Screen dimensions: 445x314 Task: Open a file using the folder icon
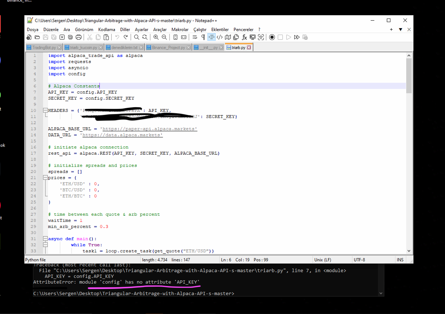point(37,37)
